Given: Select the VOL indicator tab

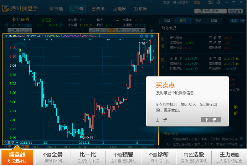Looking at the screenshot, I should coord(36,147).
